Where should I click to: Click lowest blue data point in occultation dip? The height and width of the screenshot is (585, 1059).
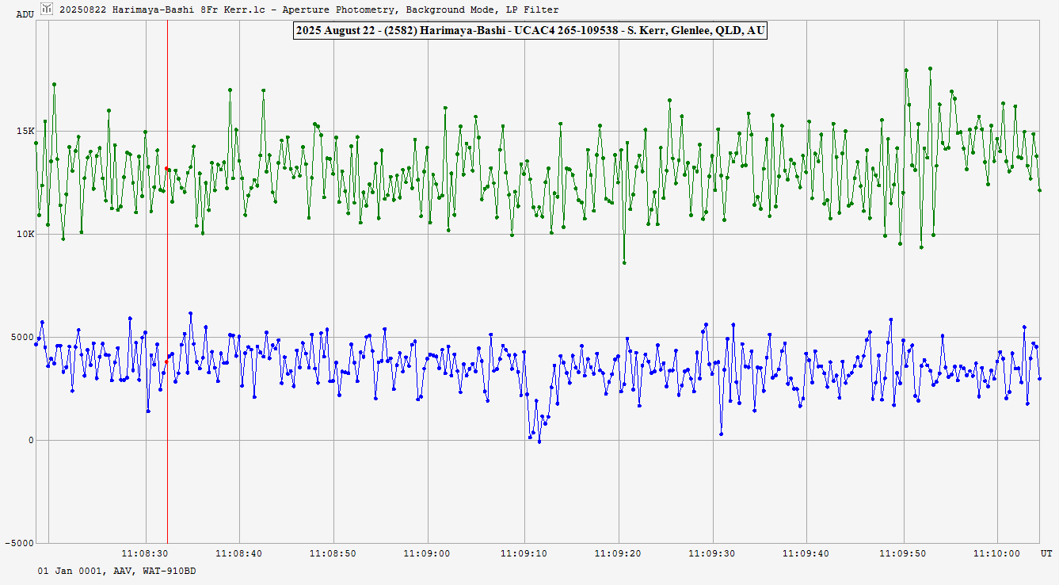tap(539, 442)
